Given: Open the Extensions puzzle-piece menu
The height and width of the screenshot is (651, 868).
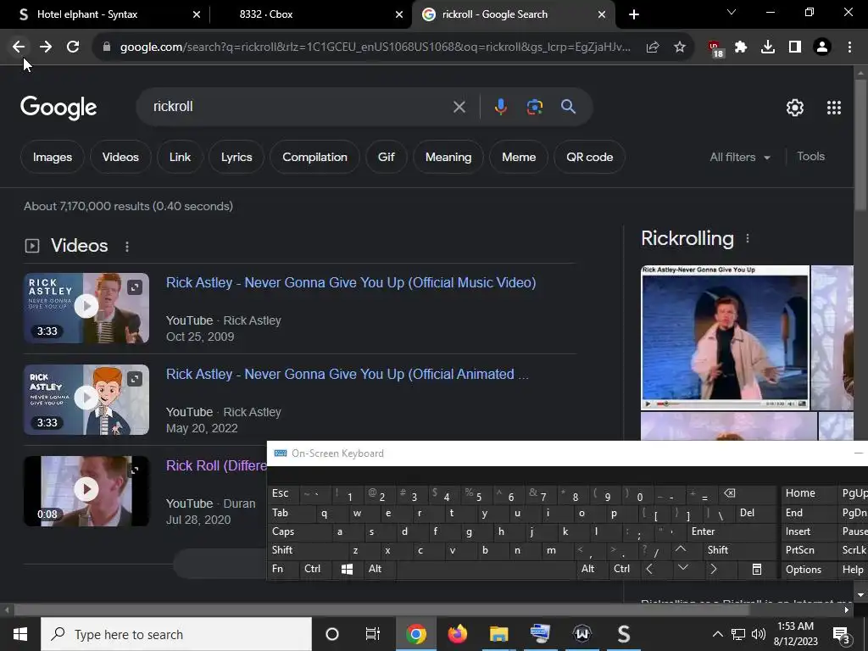Looking at the screenshot, I should point(741,47).
